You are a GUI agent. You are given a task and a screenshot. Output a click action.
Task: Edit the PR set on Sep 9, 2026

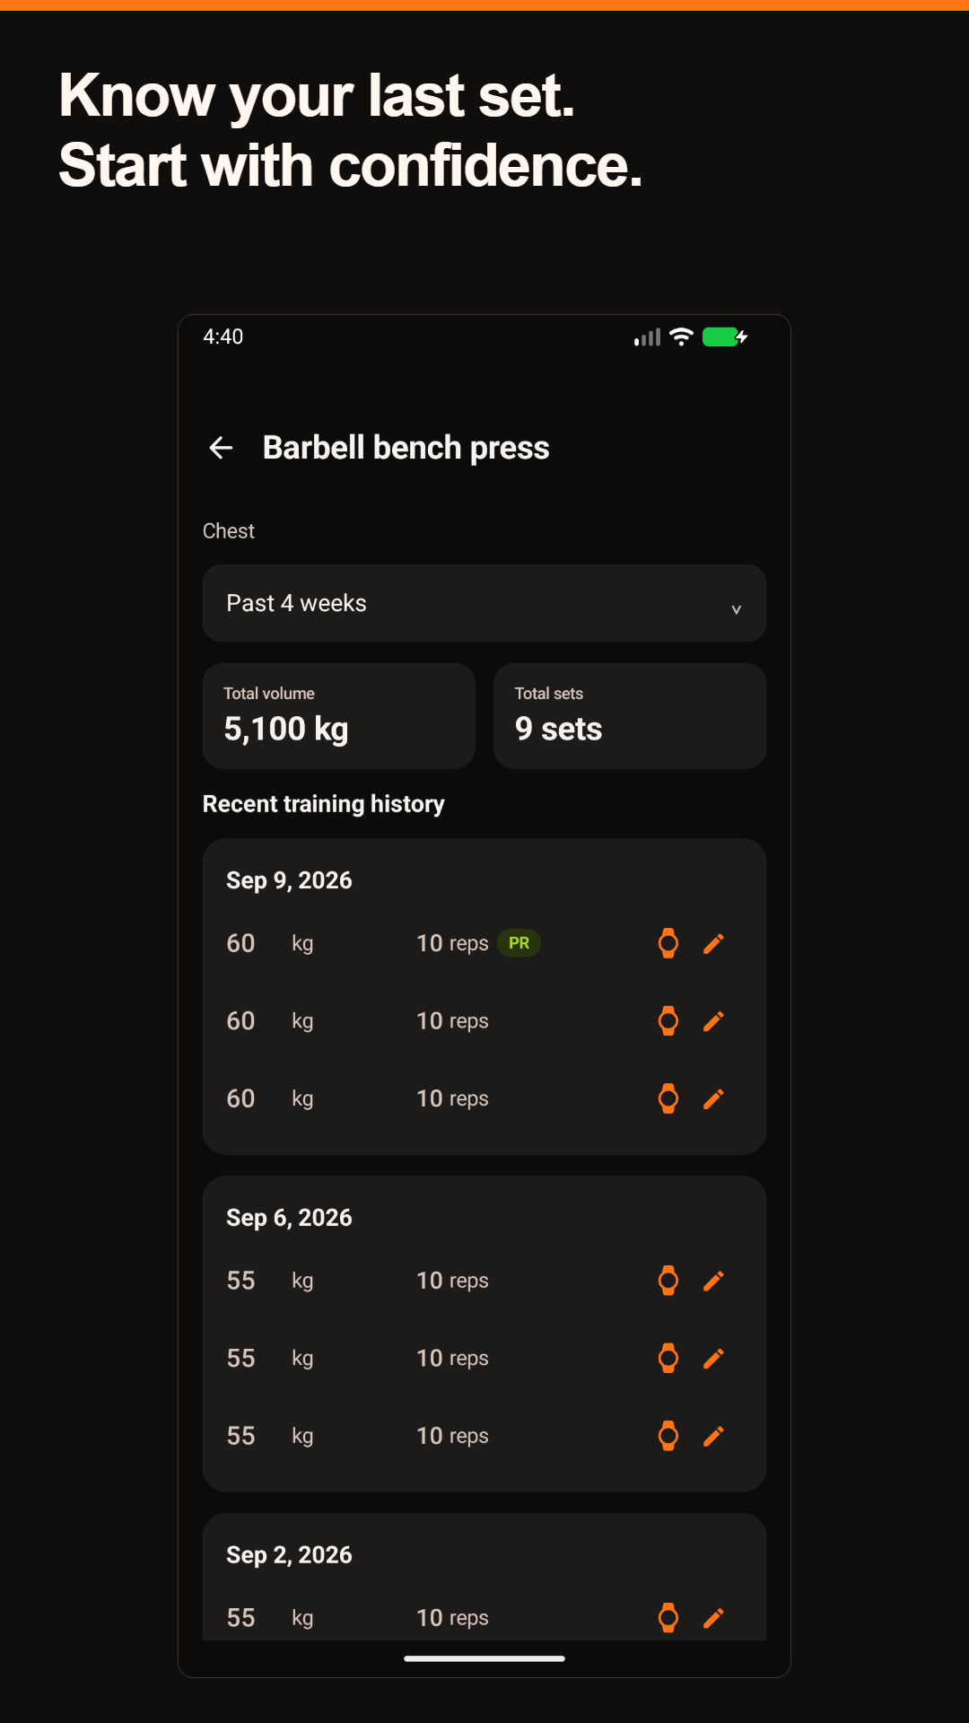pos(713,943)
